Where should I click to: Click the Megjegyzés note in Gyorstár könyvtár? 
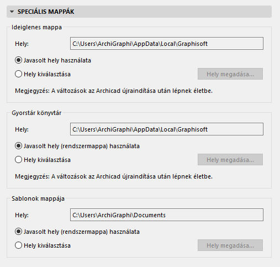pyautogui.click(x=114, y=176)
